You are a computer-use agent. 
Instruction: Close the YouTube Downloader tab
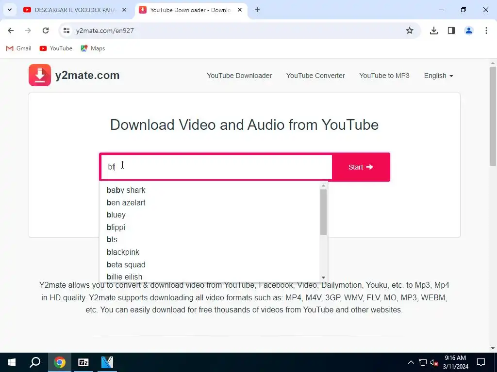click(x=240, y=10)
